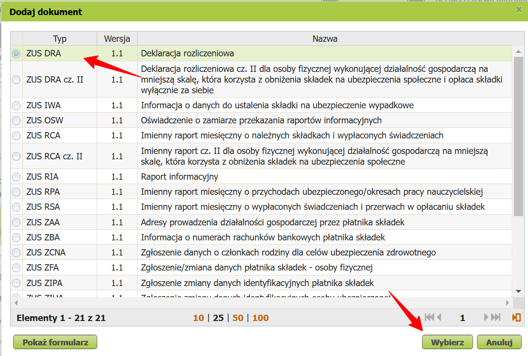Select the ZUS RSA radio button
Screen dimensions: 528x356
(16, 207)
